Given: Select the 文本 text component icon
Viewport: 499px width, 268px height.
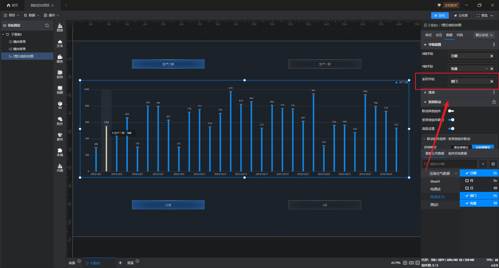Looking at the screenshot, I should [60, 43].
